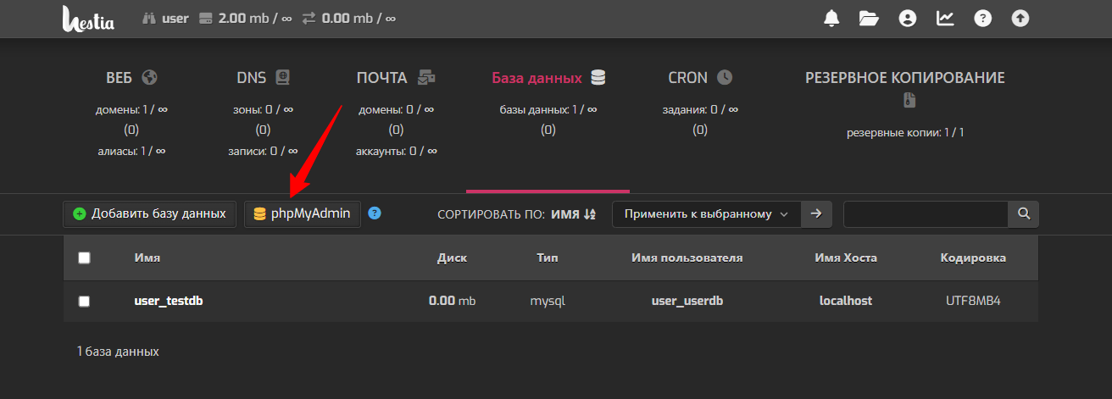The height and width of the screenshot is (399, 1112).
Task: Click аккаунты: 0 / ∞ text
Action: [396, 151]
